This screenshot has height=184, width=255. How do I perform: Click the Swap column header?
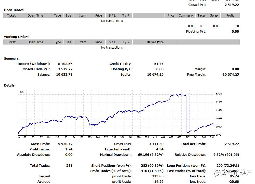(x=214, y=16)
